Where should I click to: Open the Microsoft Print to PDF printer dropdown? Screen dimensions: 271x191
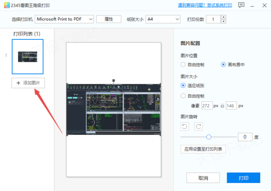pyautogui.click(x=64, y=19)
